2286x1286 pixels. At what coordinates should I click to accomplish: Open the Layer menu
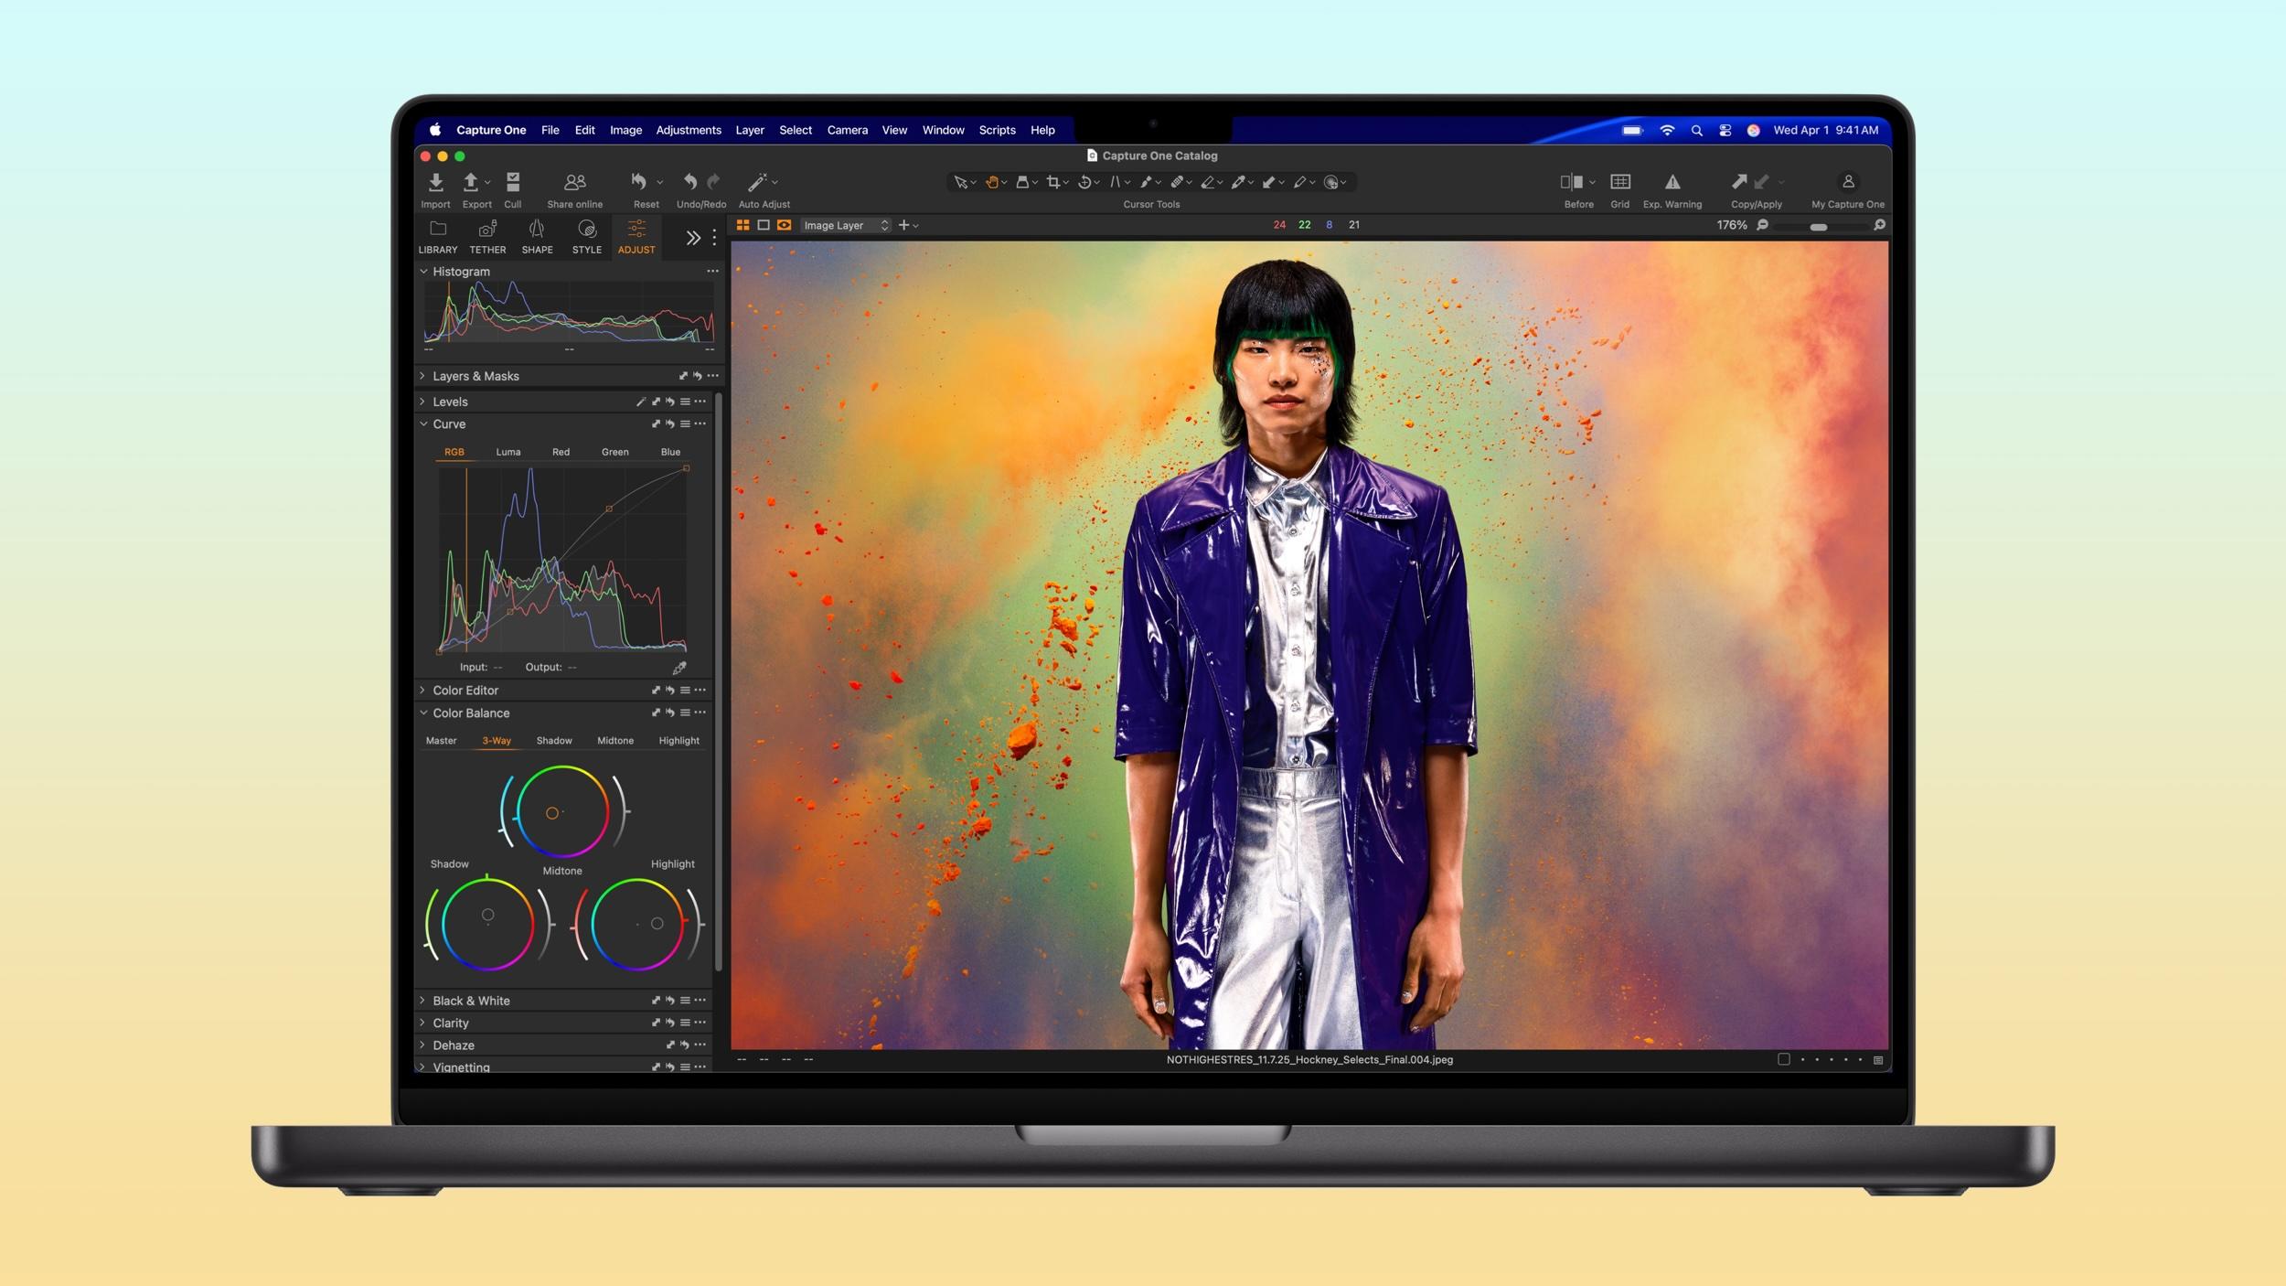750,130
